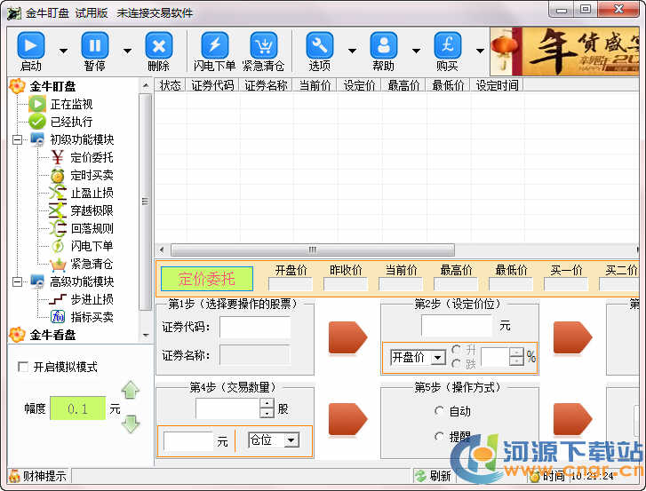Click the 交易数量 shares input field

pos(227,408)
